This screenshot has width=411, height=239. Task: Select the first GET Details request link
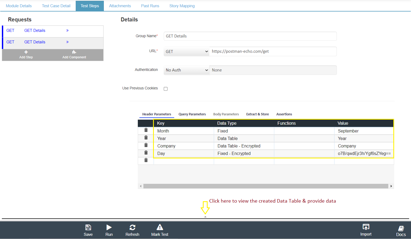tap(35, 31)
